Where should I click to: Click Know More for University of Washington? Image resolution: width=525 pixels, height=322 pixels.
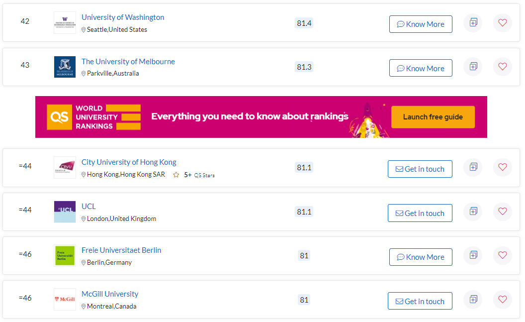pos(421,24)
